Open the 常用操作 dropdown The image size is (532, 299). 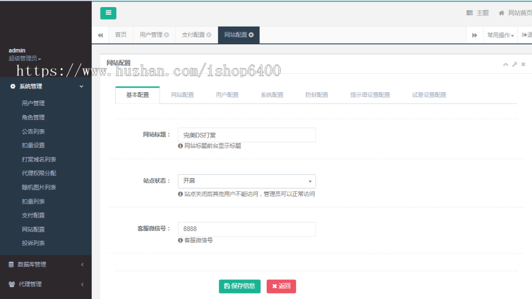coord(501,35)
